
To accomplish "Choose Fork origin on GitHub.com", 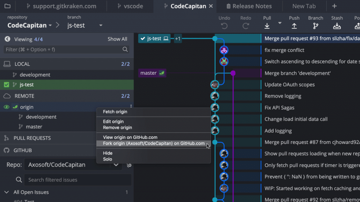I will point(153,143).
